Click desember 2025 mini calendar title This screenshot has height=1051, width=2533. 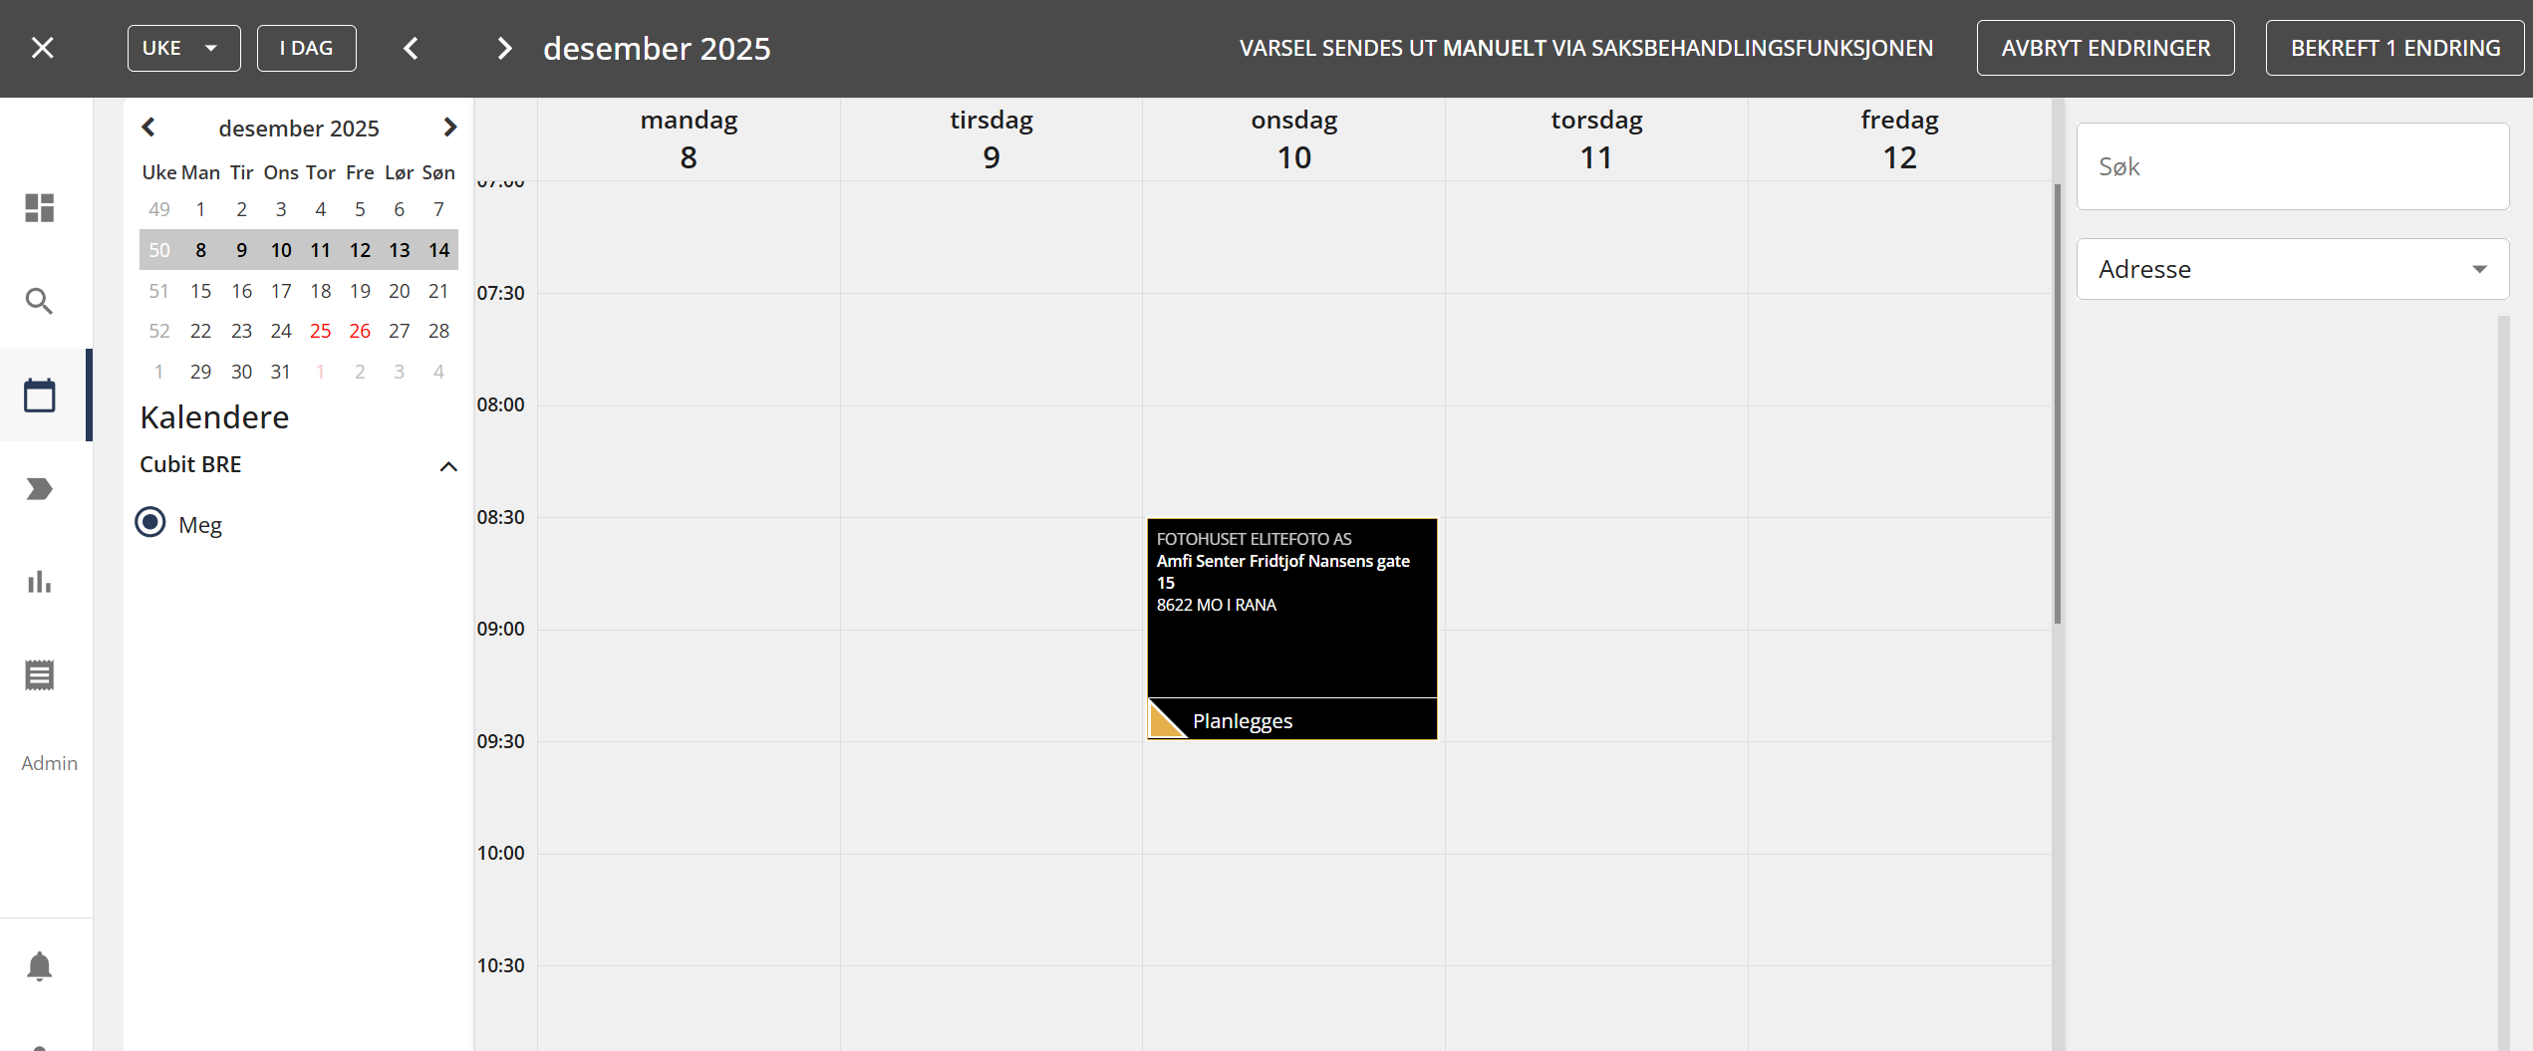click(299, 129)
